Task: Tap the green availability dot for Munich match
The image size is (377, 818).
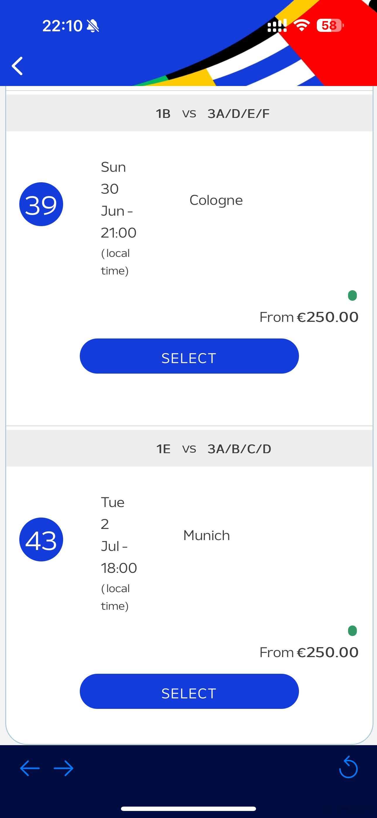Action: pos(352,631)
